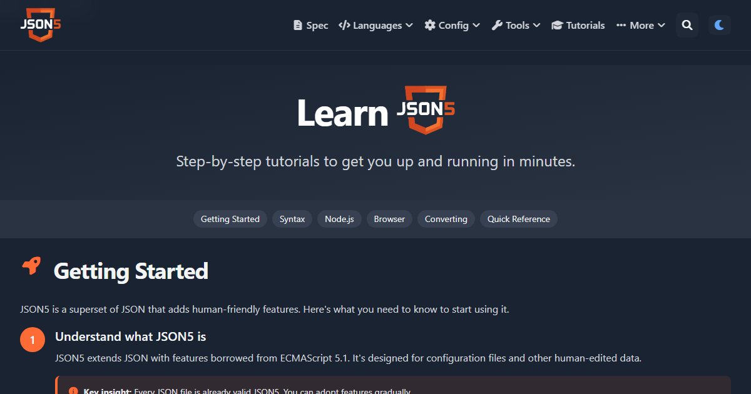Screen dimensions: 751x394
Task: Click the Languages code-brackets icon
Action: pyautogui.click(x=344, y=26)
